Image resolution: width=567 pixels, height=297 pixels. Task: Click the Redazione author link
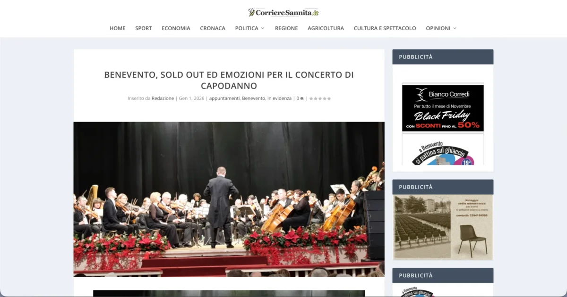pyautogui.click(x=163, y=99)
